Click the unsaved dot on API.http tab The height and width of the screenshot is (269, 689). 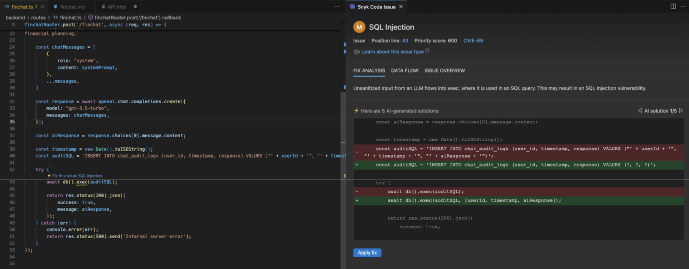pyautogui.click(x=135, y=7)
